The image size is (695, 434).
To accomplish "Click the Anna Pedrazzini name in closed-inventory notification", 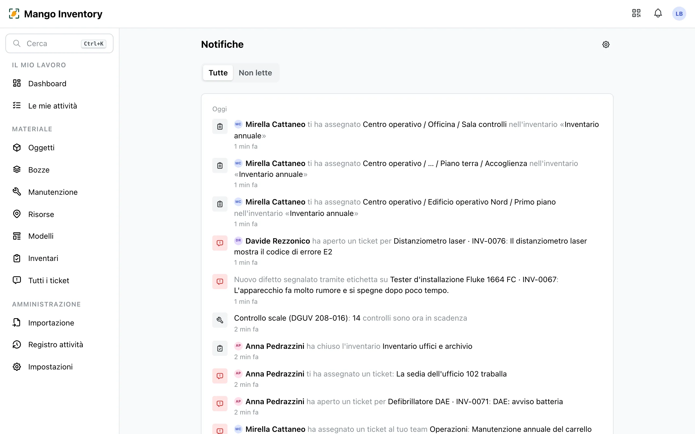I will (274, 346).
